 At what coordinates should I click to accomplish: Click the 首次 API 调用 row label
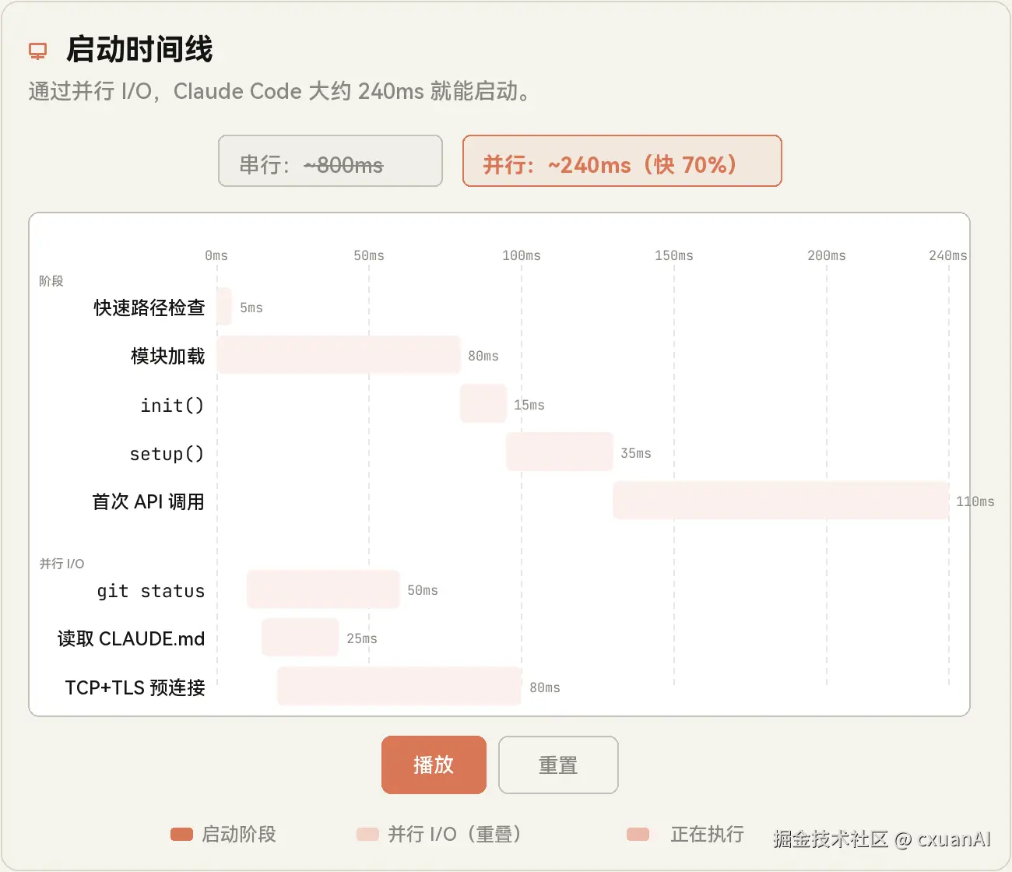tap(148, 501)
